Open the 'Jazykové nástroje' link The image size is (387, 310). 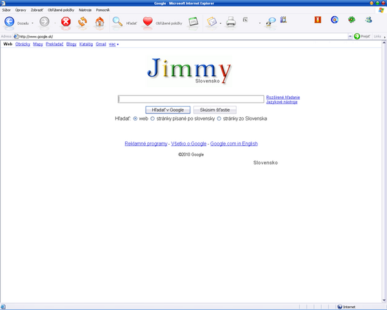coord(282,102)
